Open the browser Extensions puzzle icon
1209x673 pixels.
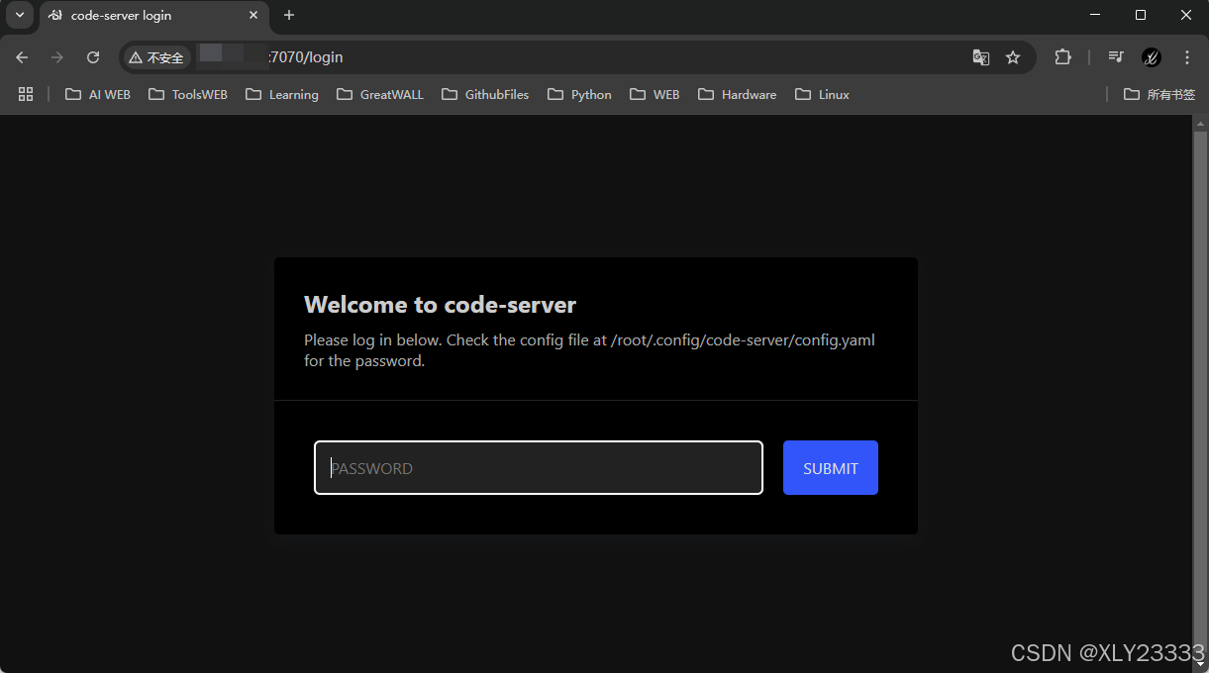(1062, 57)
